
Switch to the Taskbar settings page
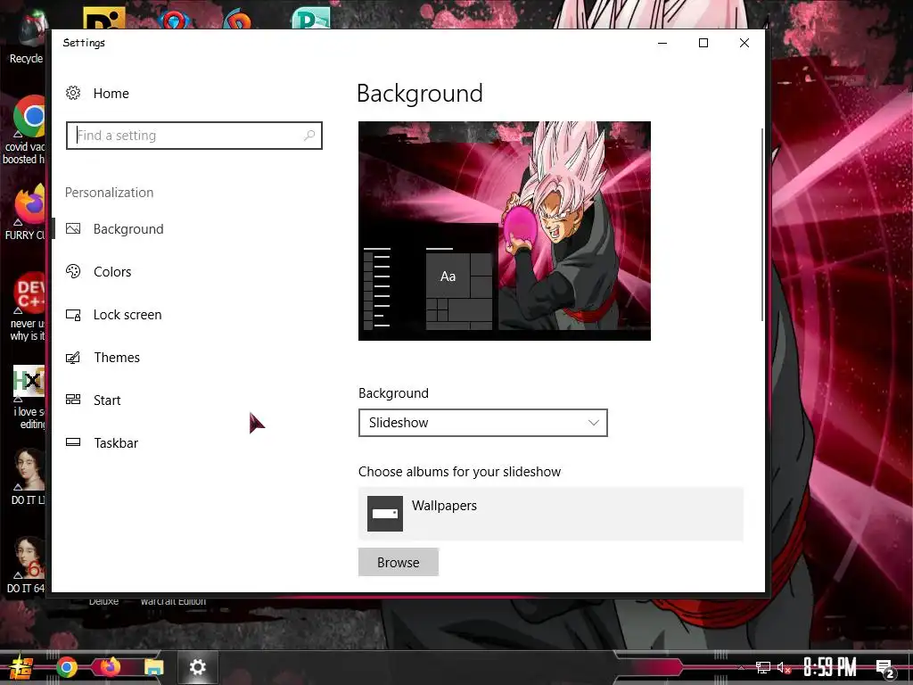(116, 442)
